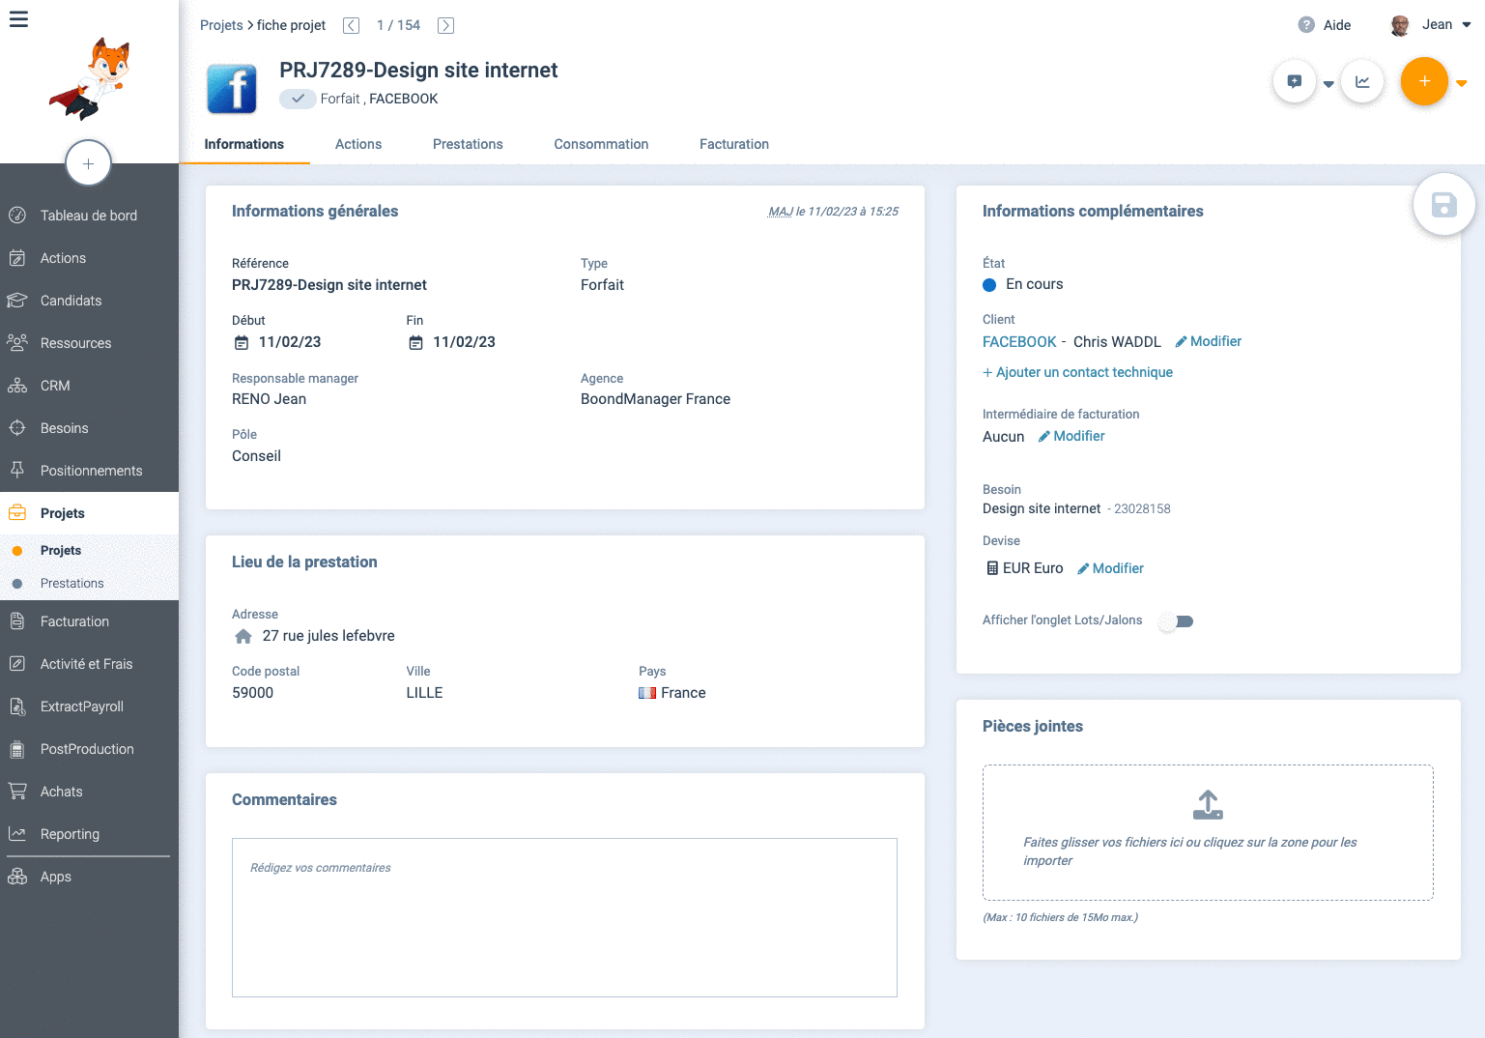The image size is (1485, 1038).
Task: Click the Aide help question icon
Action: (1306, 25)
